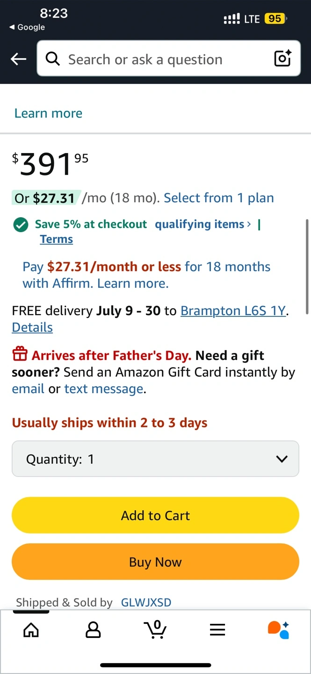Tap the back arrow icon

click(18, 59)
